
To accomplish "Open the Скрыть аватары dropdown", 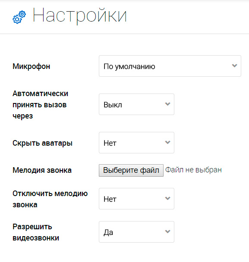I will point(136,143).
